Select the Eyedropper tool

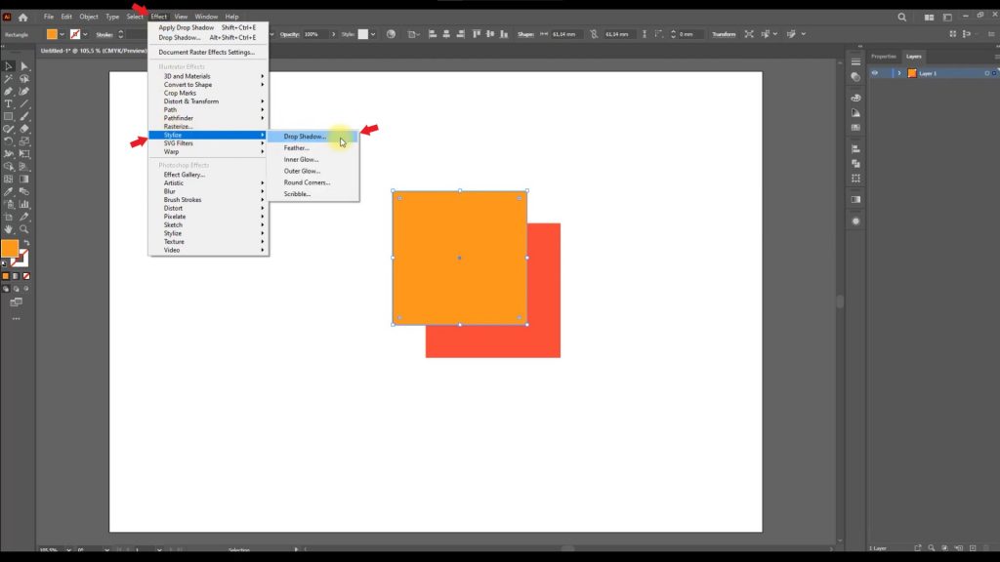(8, 192)
